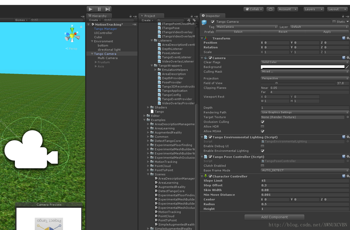The height and width of the screenshot is (230, 350).
Task: Toggle Allow MSAA checkbox
Action: 262,131
